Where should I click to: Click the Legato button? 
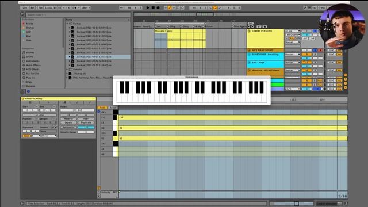pyautogui.click(x=68, y=122)
